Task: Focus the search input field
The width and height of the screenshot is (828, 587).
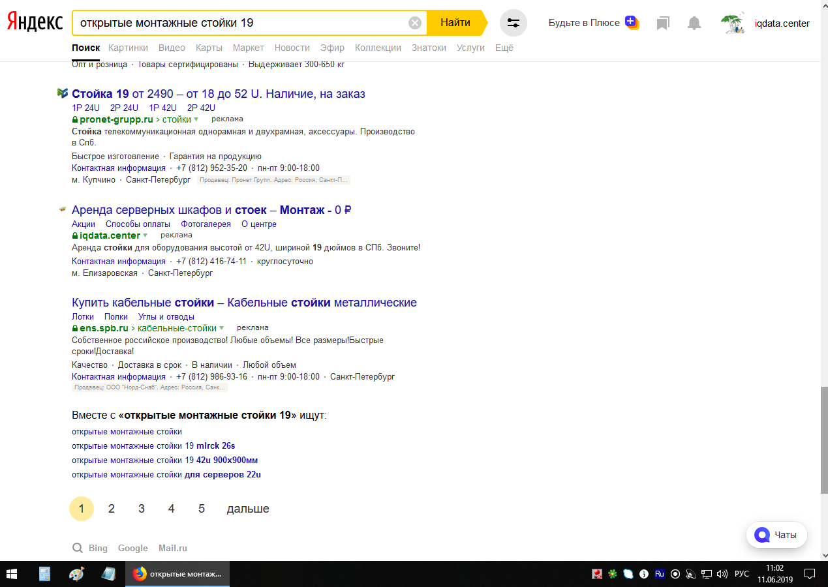Action: coord(241,23)
